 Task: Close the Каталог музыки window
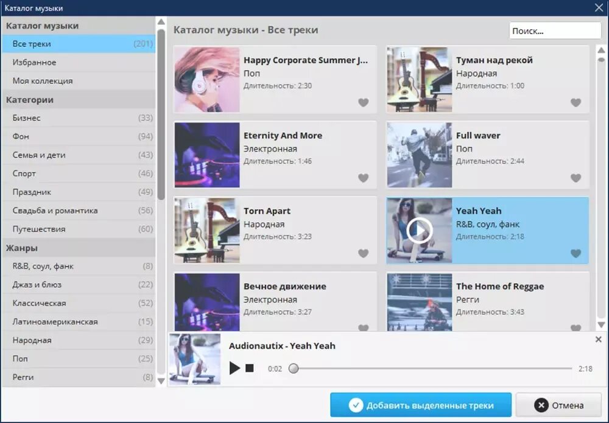599,7
